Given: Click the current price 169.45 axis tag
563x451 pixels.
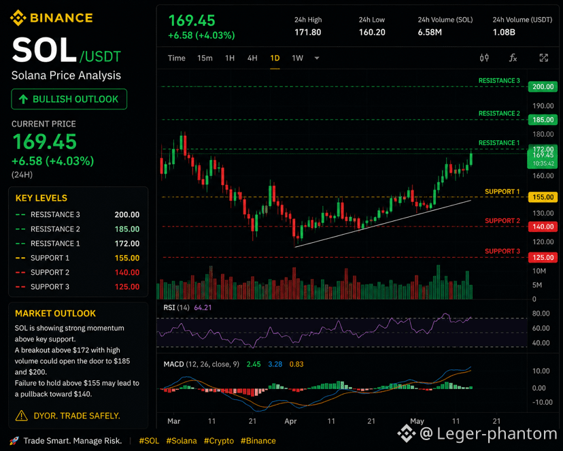Looking at the screenshot, I should tap(543, 158).
